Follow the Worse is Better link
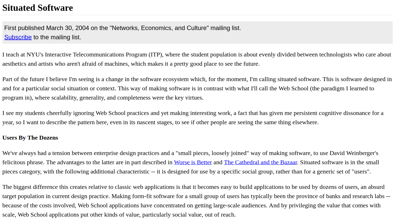 (x=193, y=162)
